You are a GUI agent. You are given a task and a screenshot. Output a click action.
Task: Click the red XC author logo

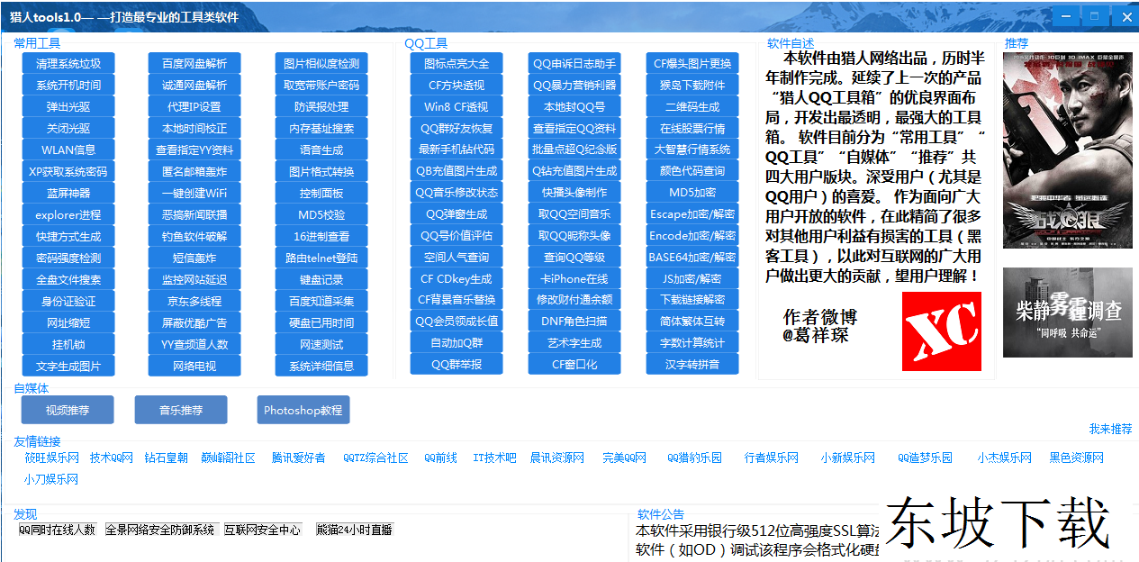(942, 331)
